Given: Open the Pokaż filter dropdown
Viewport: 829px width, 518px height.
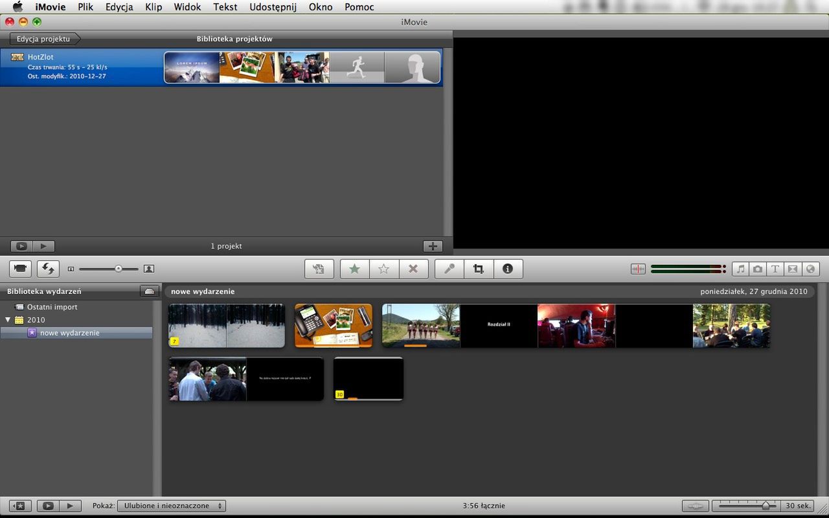Looking at the screenshot, I should point(172,506).
